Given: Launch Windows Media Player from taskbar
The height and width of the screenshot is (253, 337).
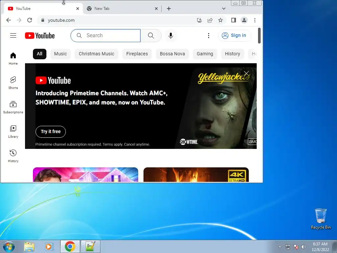Looking at the screenshot, I should point(49,246).
